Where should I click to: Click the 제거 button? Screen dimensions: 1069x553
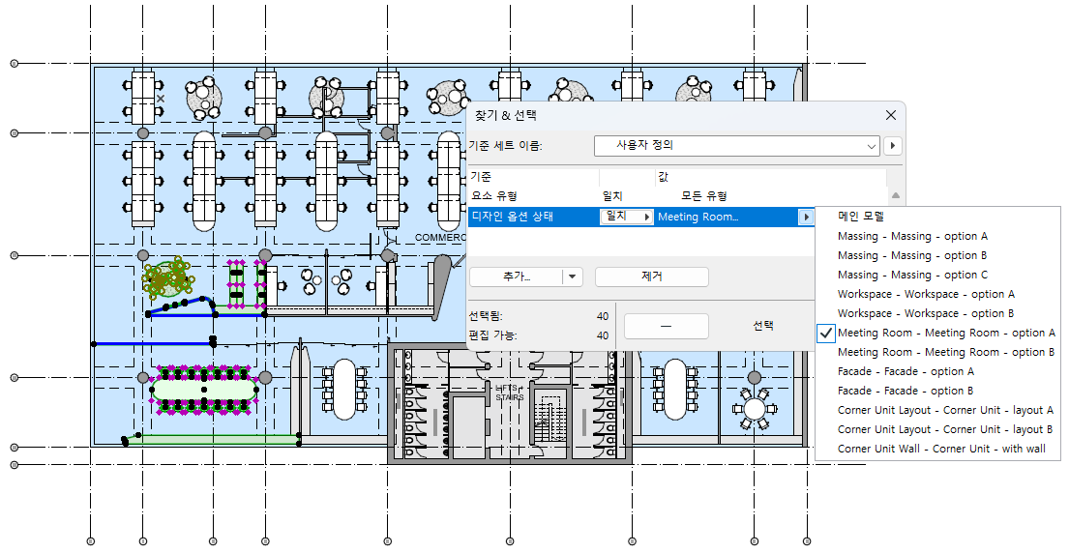[x=652, y=276]
